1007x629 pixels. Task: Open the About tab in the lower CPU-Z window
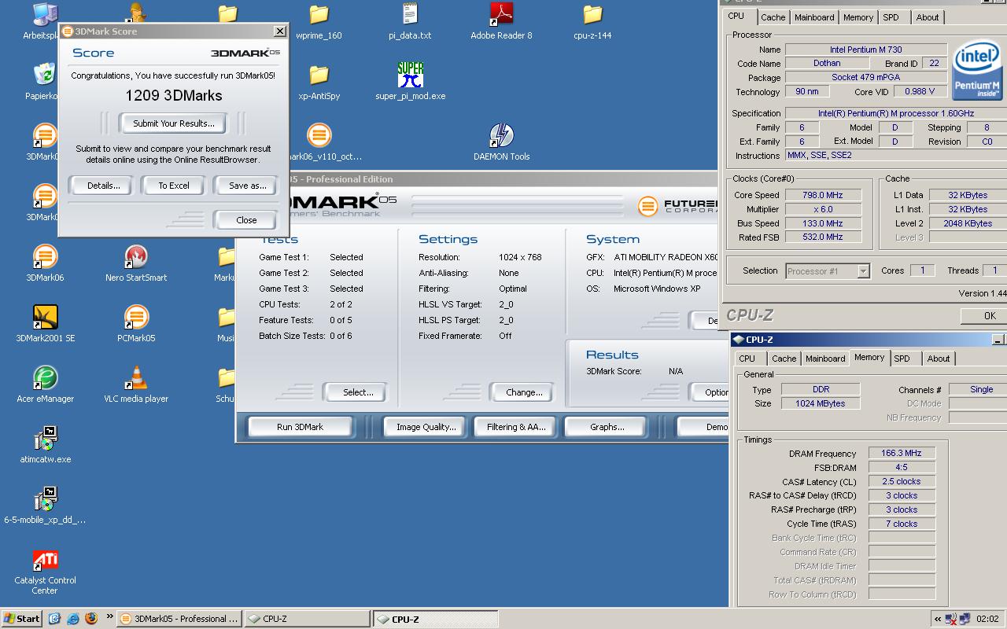coord(938,359)
